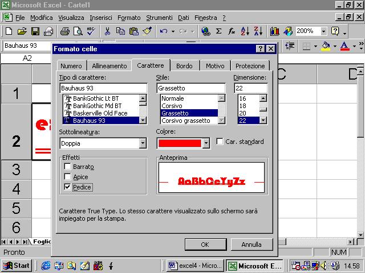This screenshot has height=273, width=365.
Task: Click the dialog's question mark help button
Action: pyautogui.click(x=260, y=49)
